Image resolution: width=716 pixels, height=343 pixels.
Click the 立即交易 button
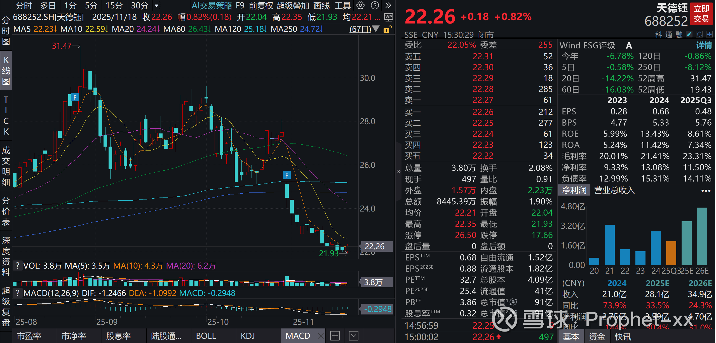(x=701, y=14)
